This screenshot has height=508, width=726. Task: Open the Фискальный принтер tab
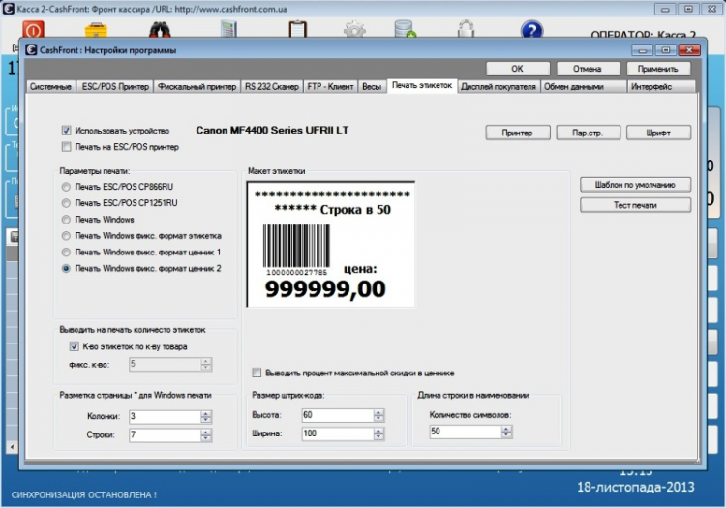(x=197, y=86)
